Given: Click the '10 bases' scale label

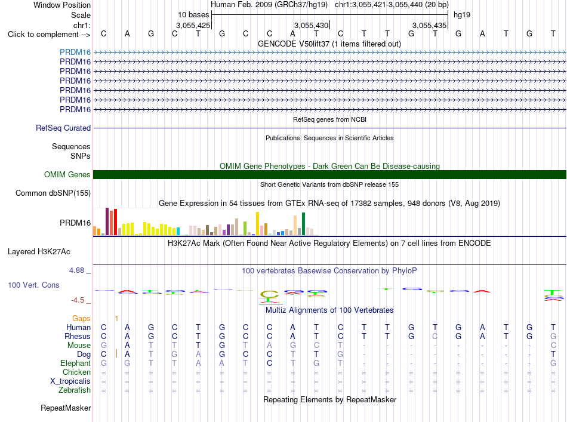Looking at the screenshot, I should (193, 15).
